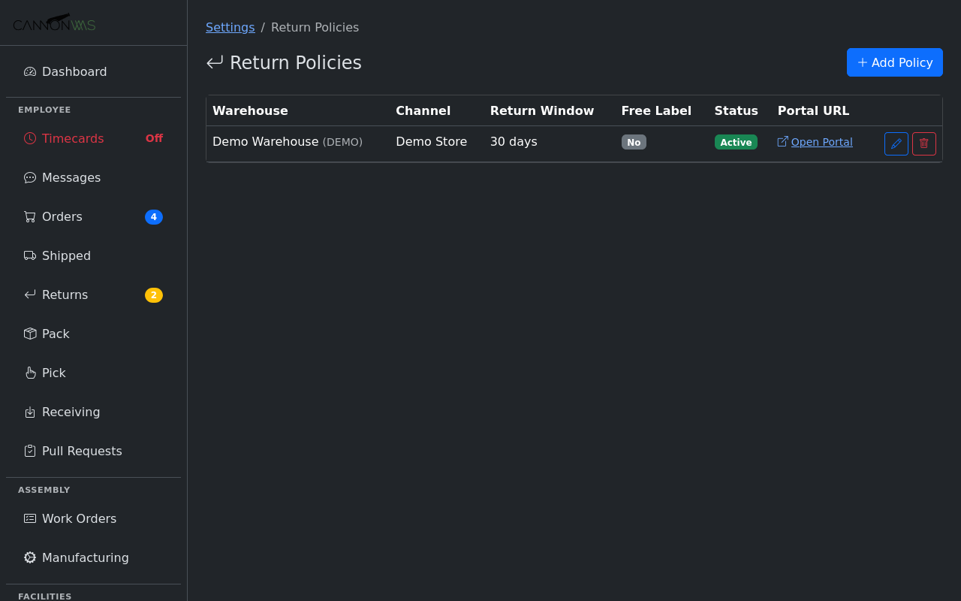Click the Active status badge
The width and height of the screenshot is (961, 601).
(735, 142)
